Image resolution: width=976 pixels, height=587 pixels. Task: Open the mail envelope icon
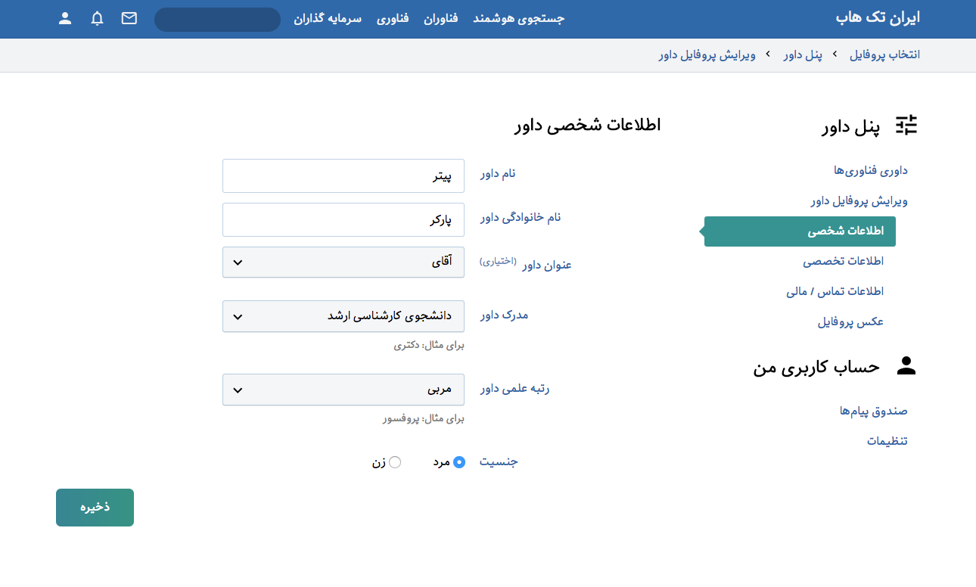coord(129,19)
